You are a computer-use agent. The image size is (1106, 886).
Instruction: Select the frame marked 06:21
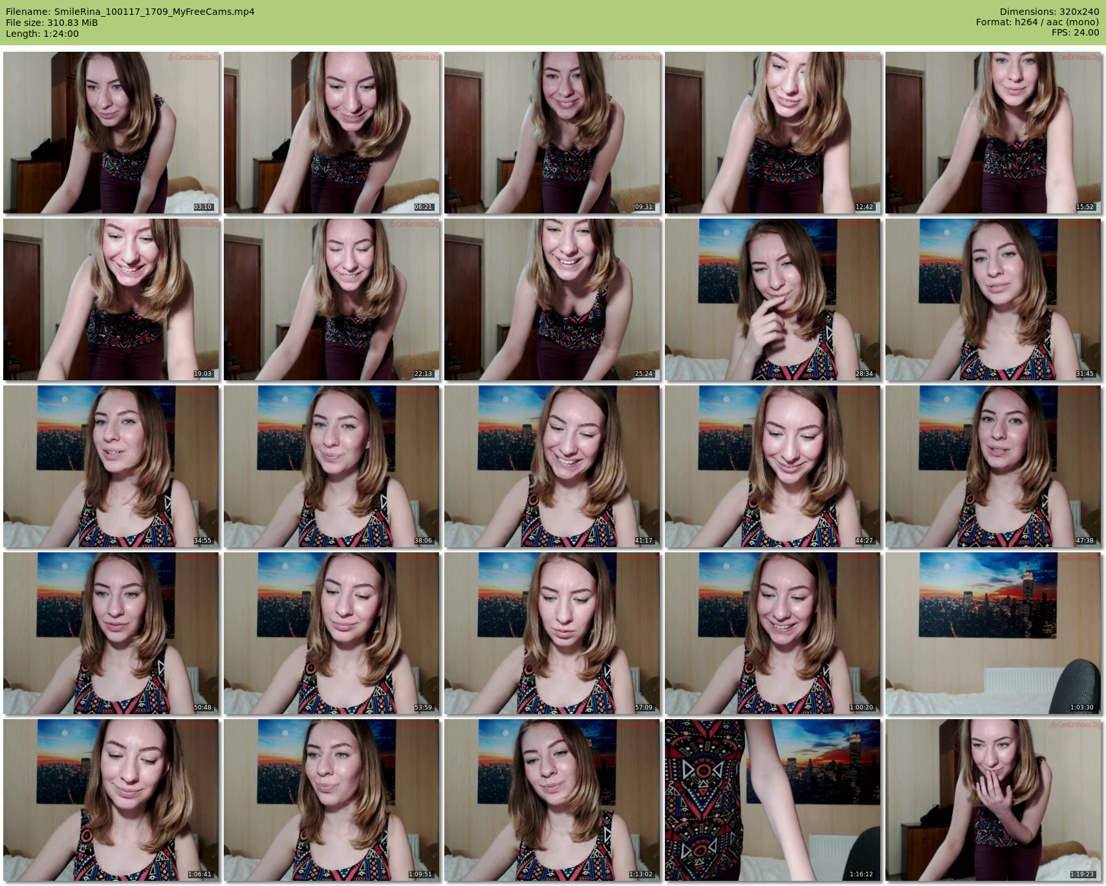332,133
